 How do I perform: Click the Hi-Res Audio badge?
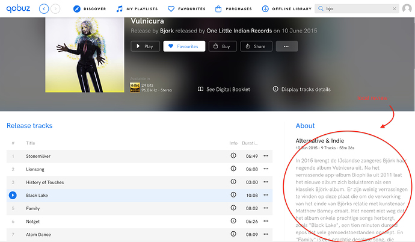pos(135,87)
